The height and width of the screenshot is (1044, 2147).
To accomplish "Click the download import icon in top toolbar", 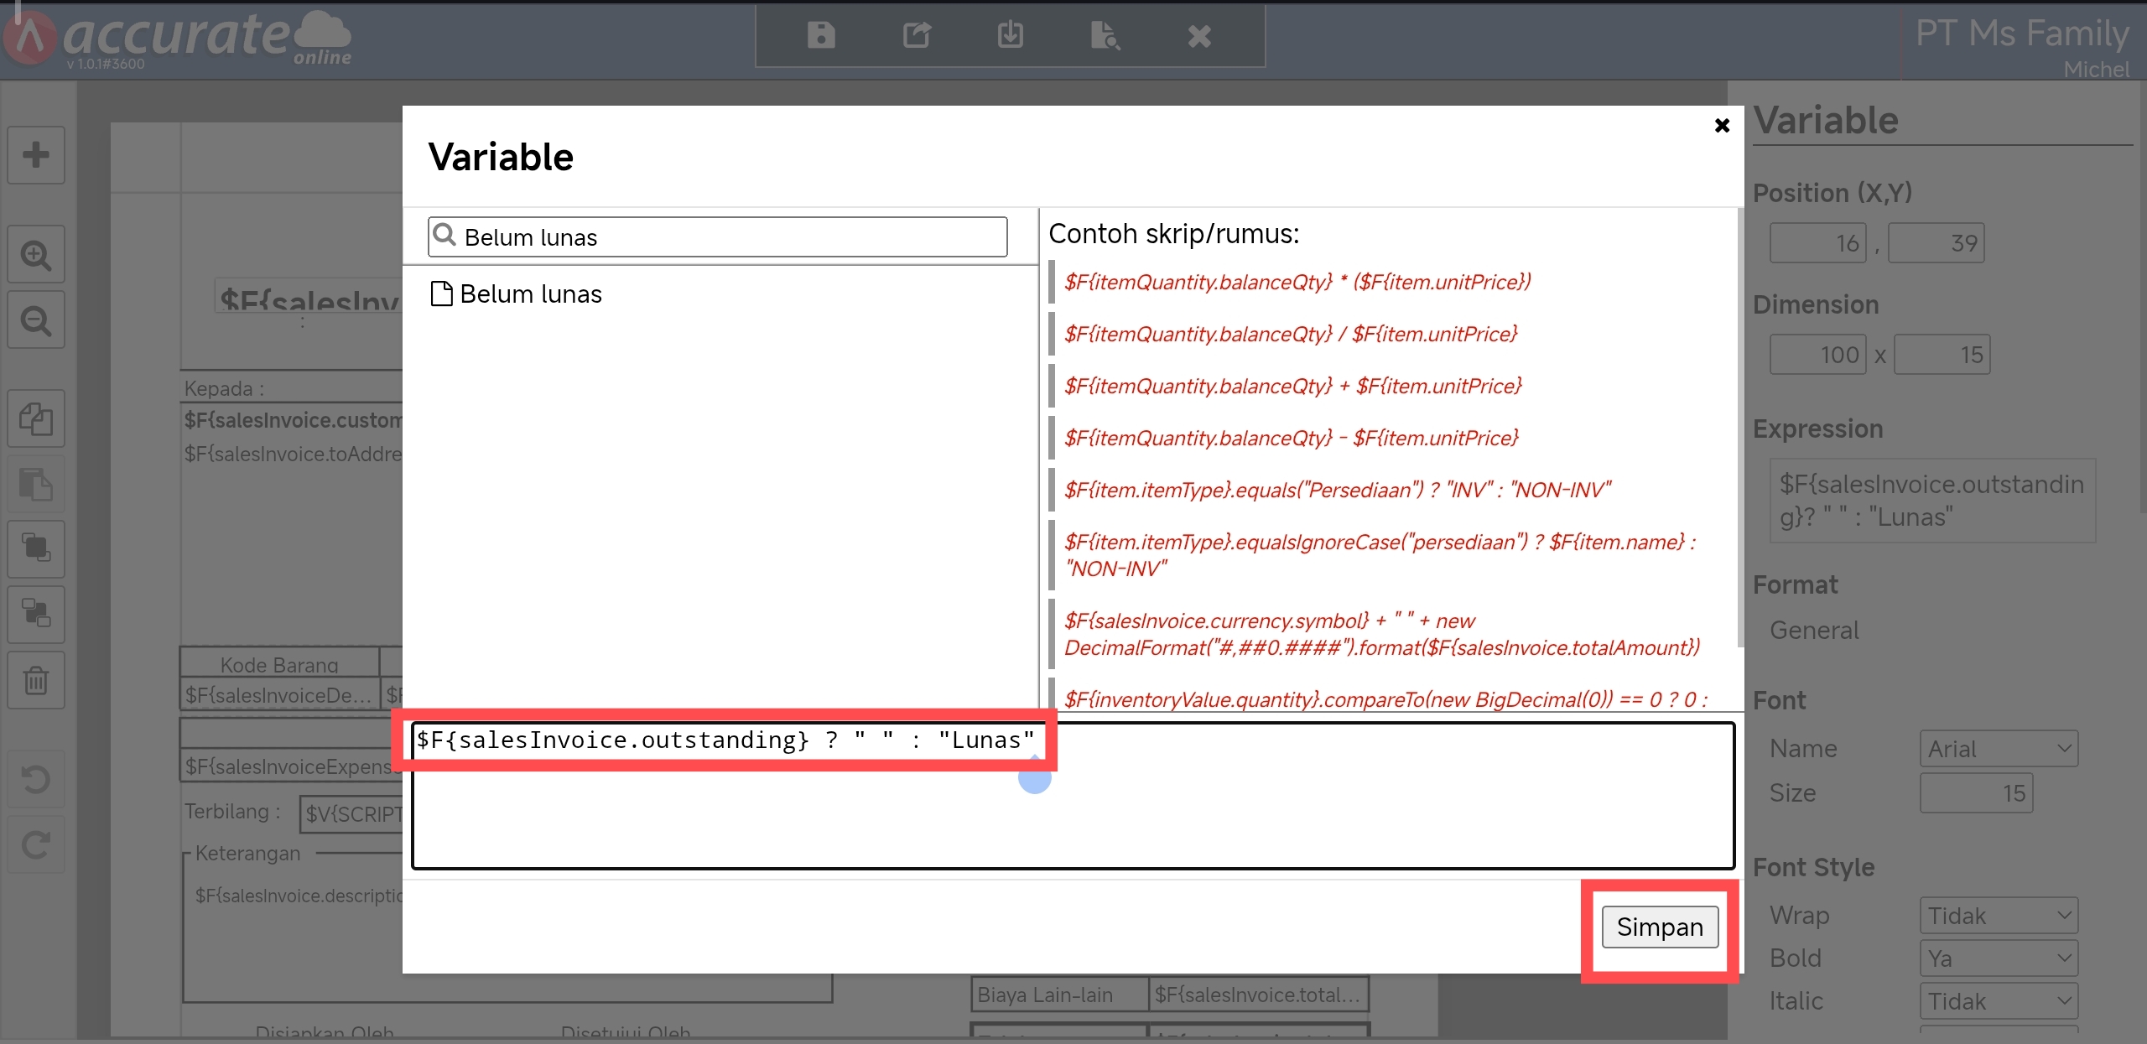I will [1010, 35].
